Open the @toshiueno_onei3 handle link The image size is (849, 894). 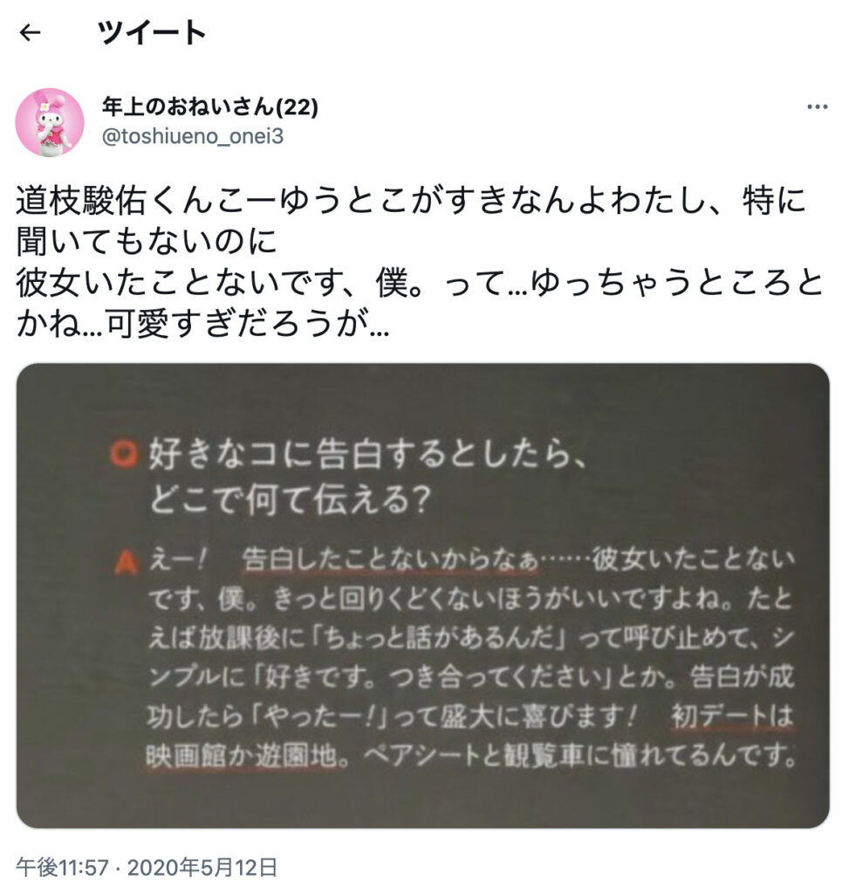pyautogui.click(x=193, y=137)
